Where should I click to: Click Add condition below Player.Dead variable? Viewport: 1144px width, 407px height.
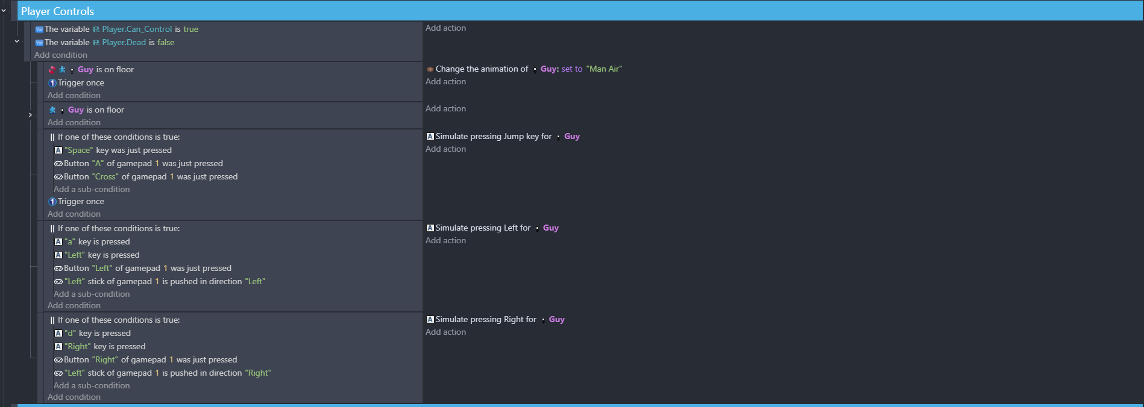point(61,55)
